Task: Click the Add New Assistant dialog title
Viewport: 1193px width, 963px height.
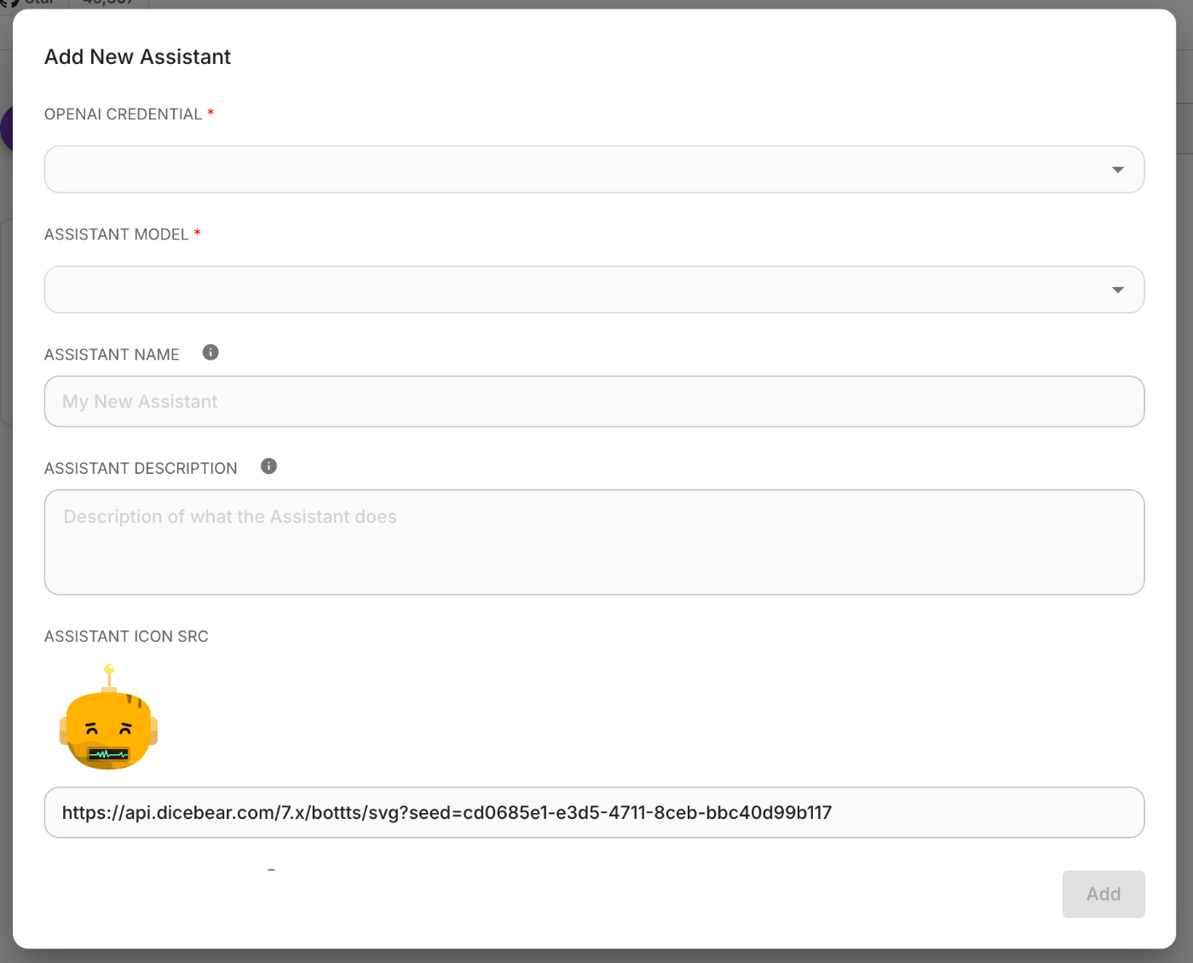Action: click(137, 57)
